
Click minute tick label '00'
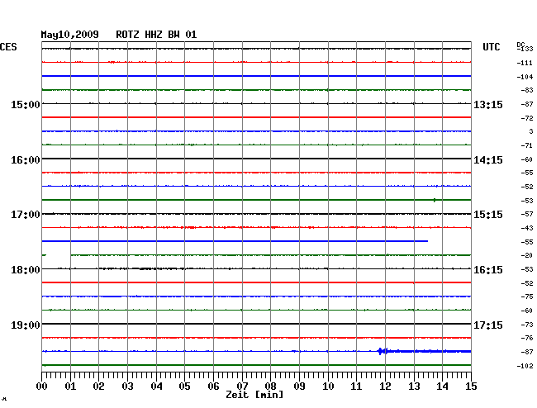pos(42,387)
